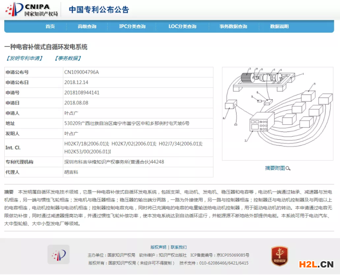Open the 版权声明 footer link
The image size is (340, 275).
[x=158, y=247]
